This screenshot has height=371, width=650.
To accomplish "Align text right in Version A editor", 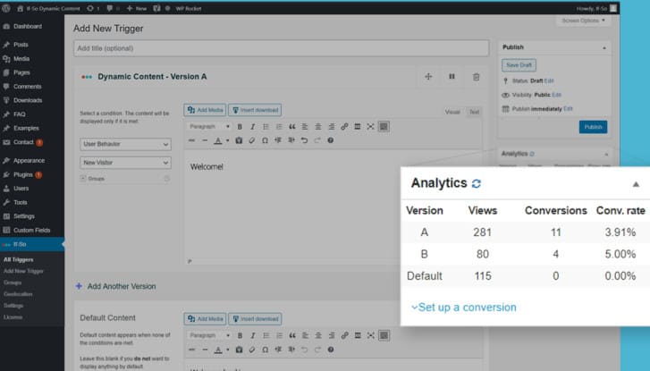I will tap(331, 127).
